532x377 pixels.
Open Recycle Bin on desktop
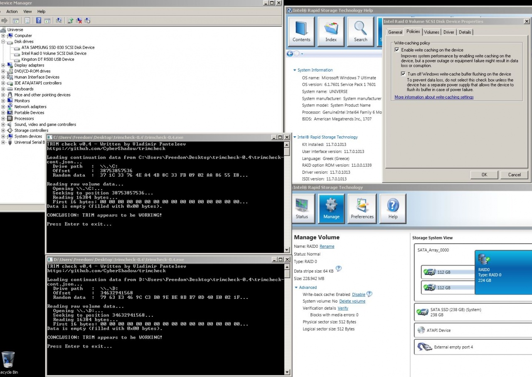pyautogui.click(x=8, y=363)
